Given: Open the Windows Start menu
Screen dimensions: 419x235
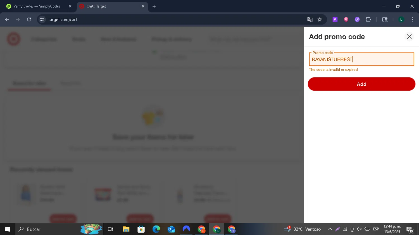Looking at the screenshot, I should 8,229.
